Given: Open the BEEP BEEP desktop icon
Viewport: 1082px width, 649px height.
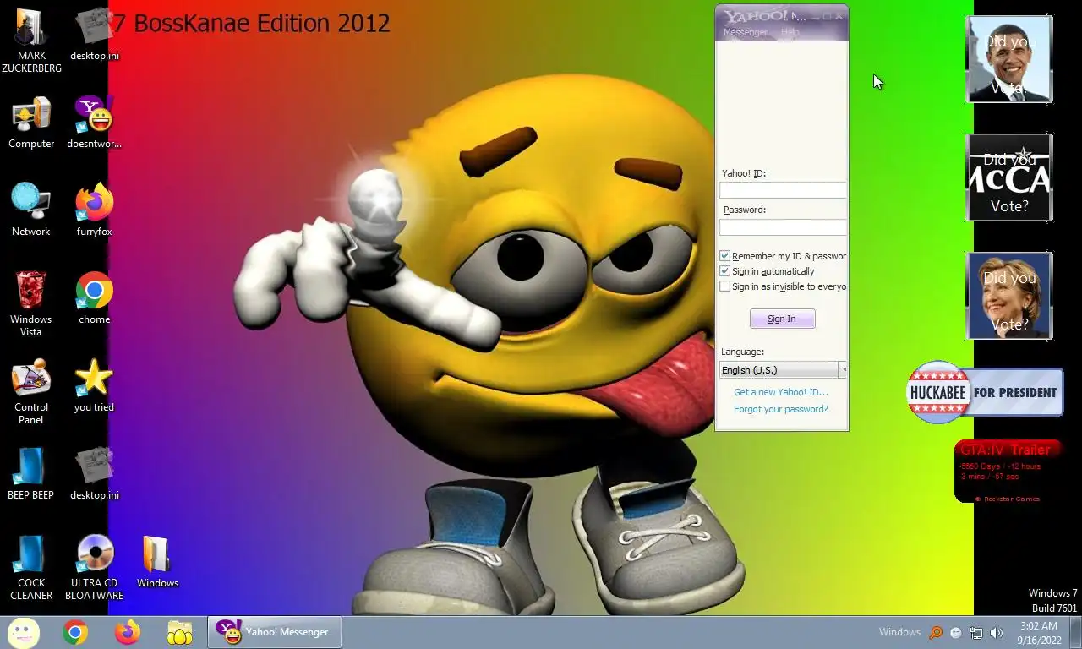Looking at the screenshot, I should click(x=31, y=473).
